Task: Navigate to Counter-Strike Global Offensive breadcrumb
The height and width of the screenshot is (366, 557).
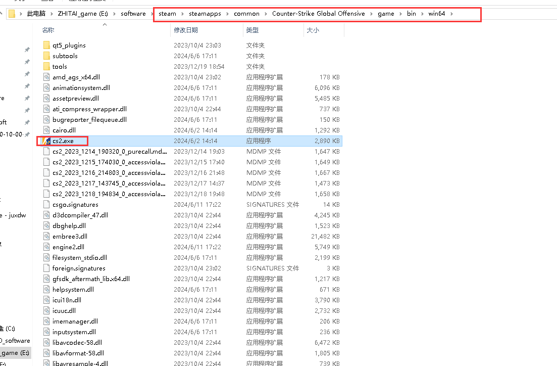Action: (318, 14)
